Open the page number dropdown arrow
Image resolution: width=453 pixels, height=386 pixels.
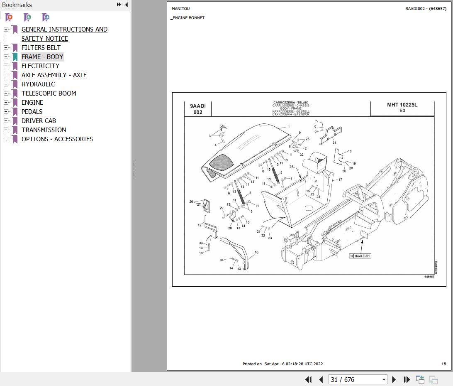[x=384, y=380]
